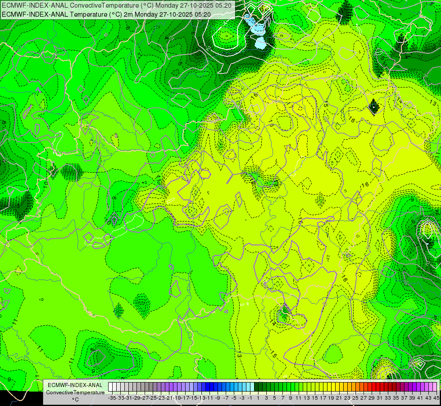
Task: Click the small black diamond marker upper right
Action: tap(373, 107)
